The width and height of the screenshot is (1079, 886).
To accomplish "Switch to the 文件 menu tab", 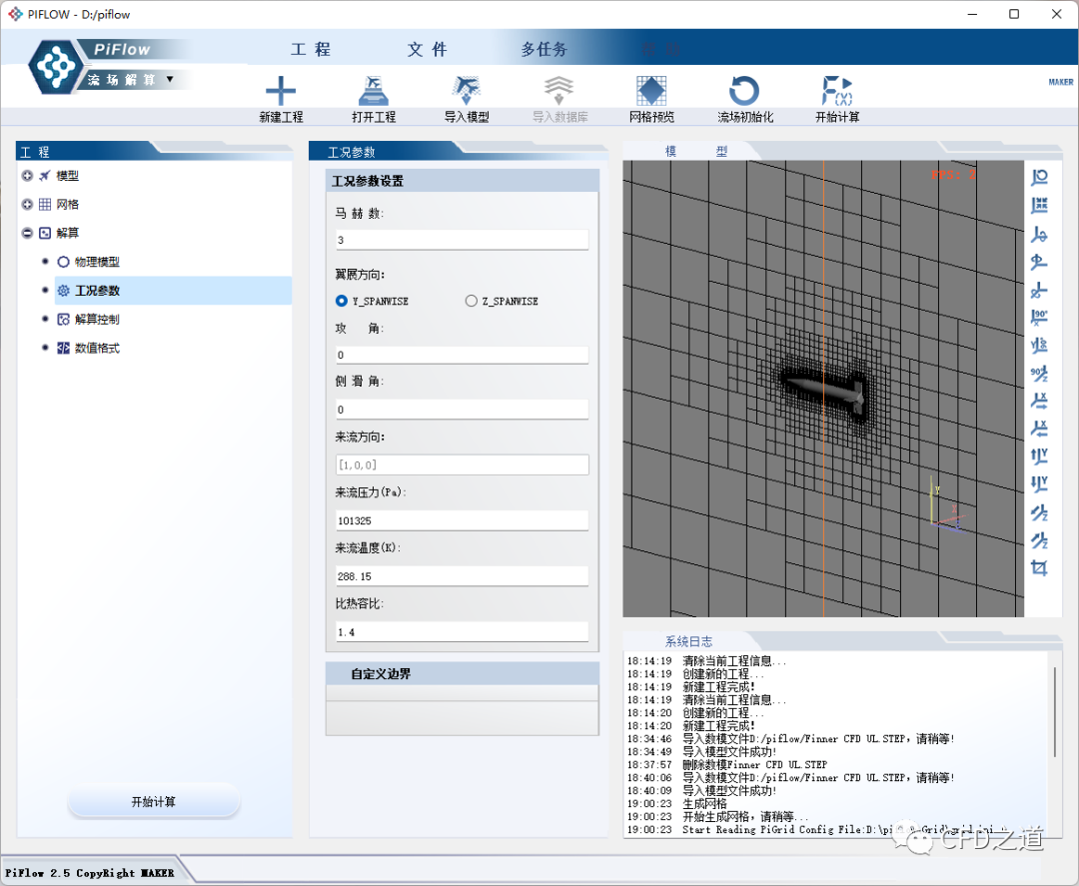I will click(x=428, y=50).
